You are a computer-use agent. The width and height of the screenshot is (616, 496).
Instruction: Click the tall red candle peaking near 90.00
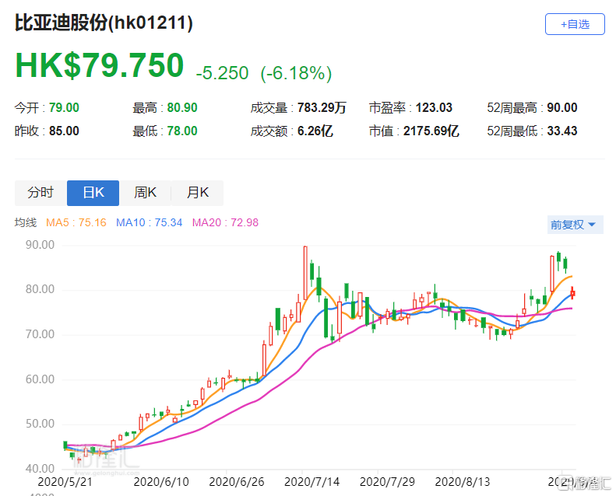[x=304, y=272]
